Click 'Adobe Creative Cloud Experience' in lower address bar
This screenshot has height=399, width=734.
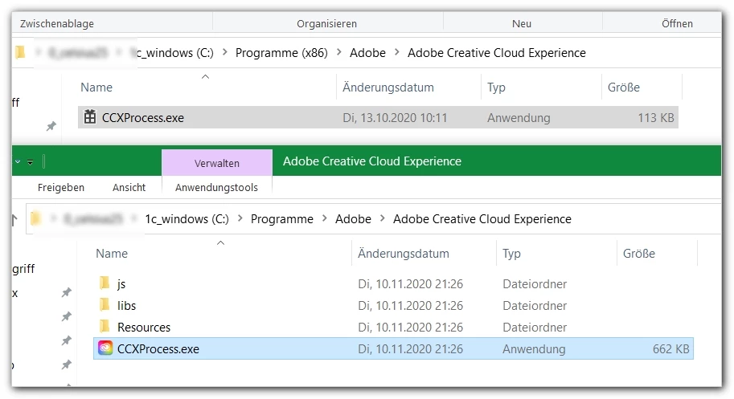(x=482, y=218)
